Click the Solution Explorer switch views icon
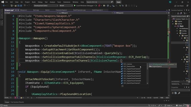191x107 pixels. tap(181, 13)
